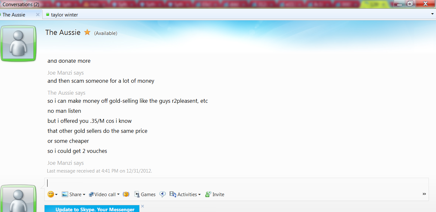Invite someone to this conversation

(215, 194)
